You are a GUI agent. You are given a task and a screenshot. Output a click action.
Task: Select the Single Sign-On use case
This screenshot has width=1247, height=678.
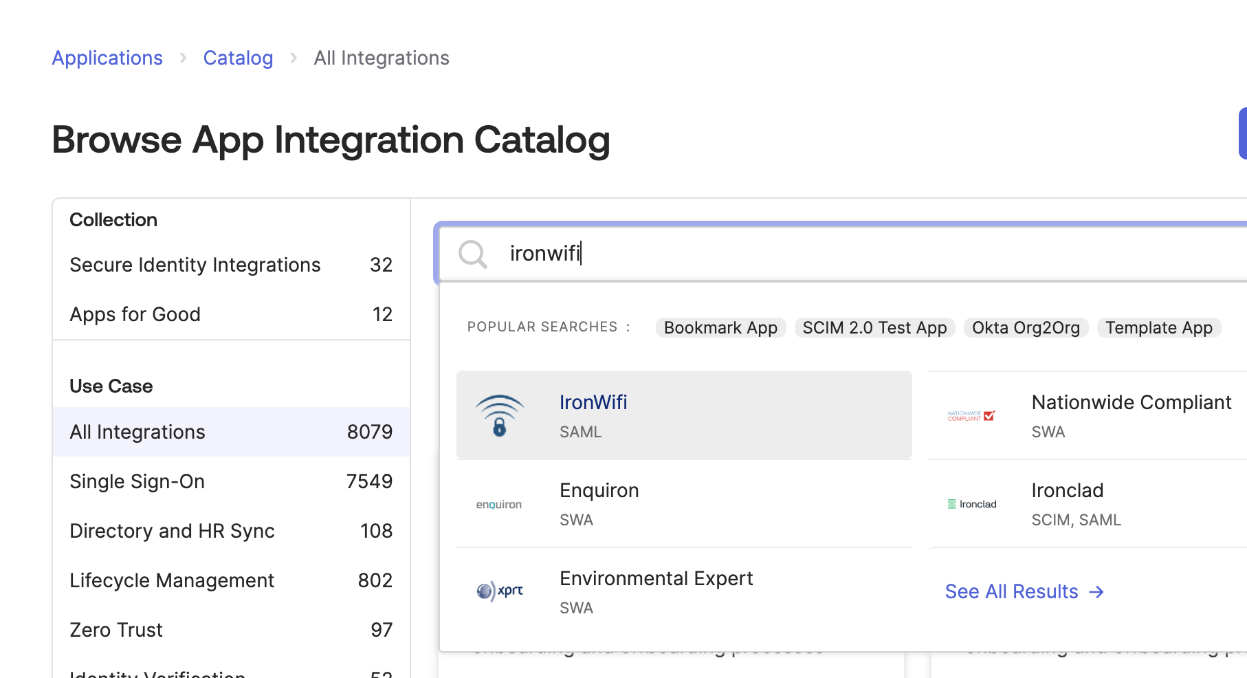pos(231,481)
